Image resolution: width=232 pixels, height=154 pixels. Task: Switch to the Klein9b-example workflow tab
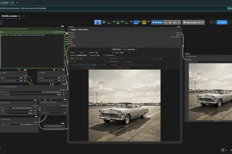pos(11,16)
